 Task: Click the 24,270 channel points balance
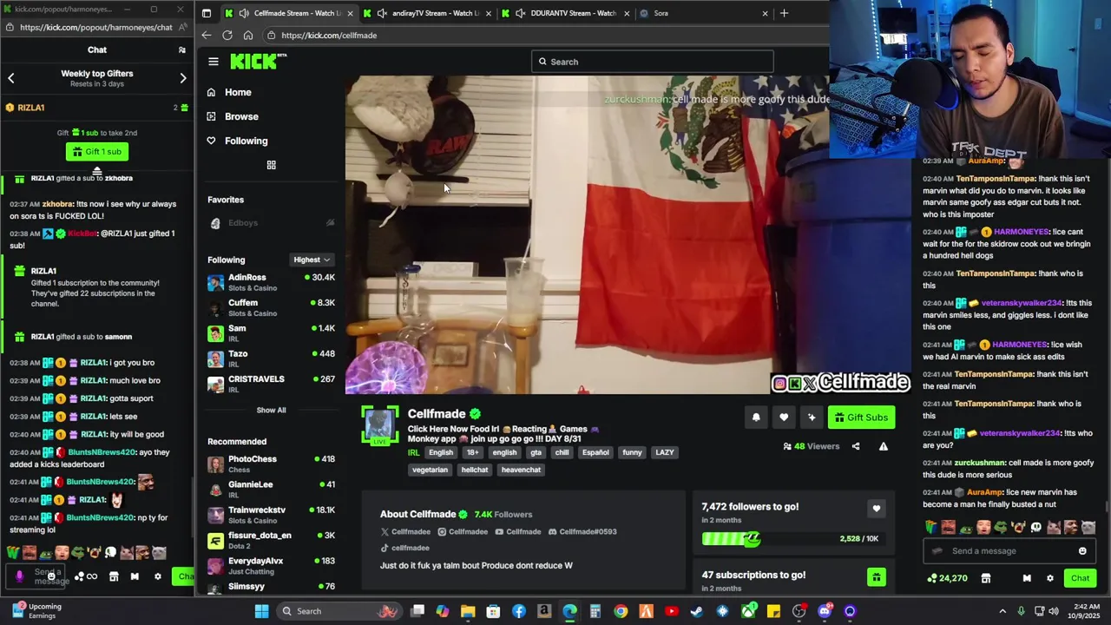pyautogui.click(x=947, y=578)
